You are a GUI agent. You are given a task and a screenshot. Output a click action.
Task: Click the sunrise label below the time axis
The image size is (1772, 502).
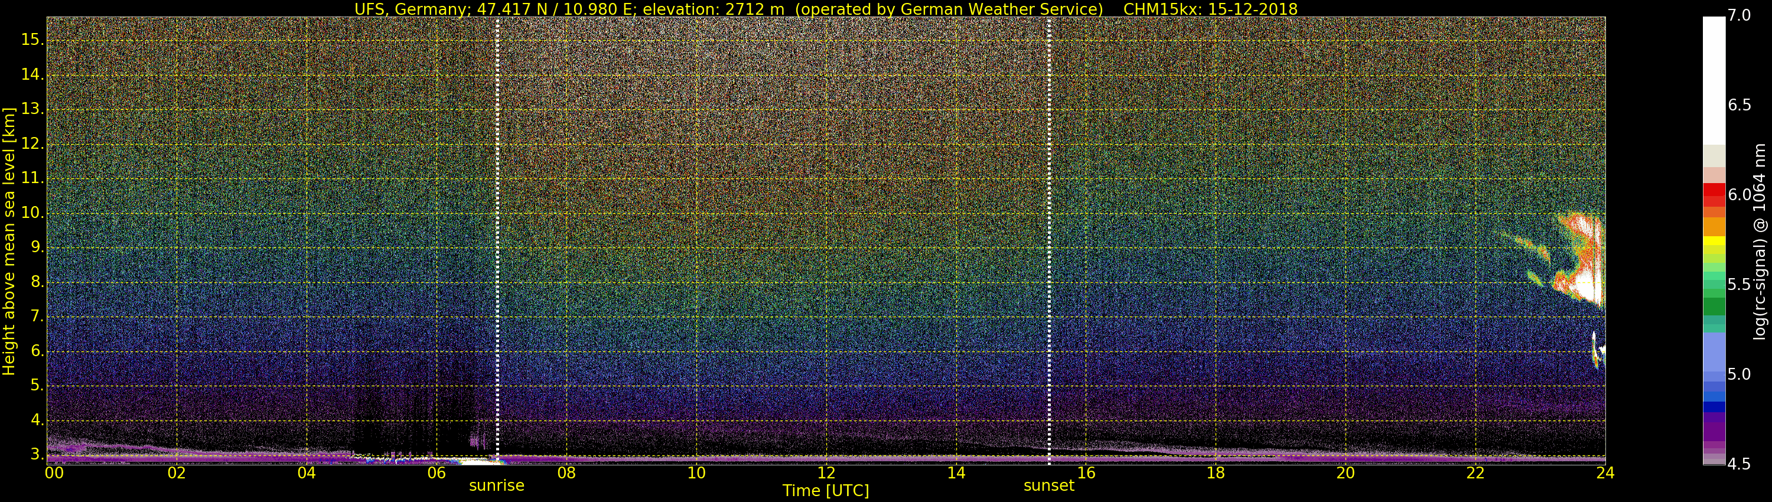[496, 485]
